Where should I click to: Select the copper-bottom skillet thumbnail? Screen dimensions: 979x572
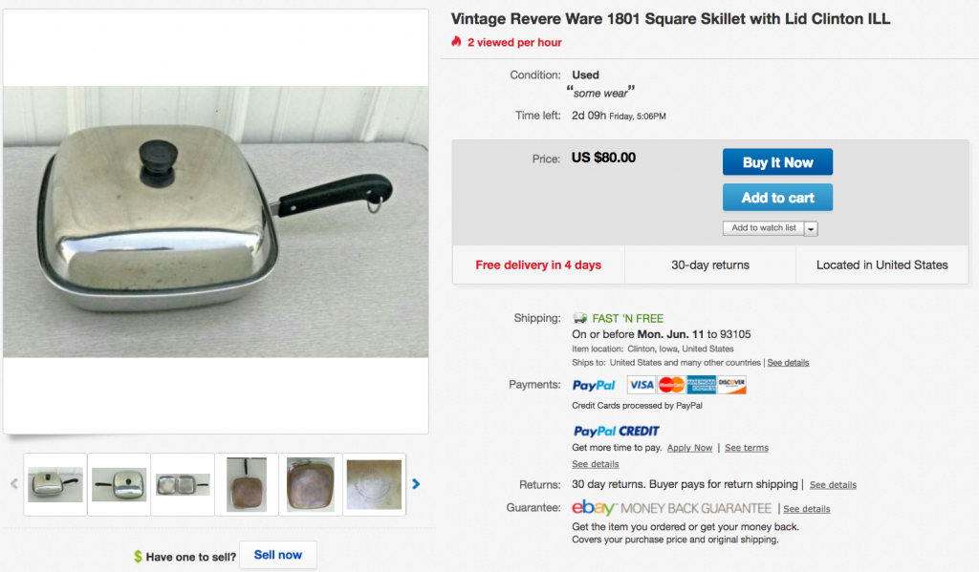click(x=310, y=484)
